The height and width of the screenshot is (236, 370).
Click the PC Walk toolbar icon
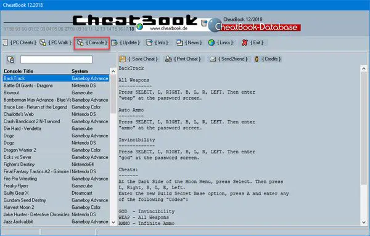(43, 43)
